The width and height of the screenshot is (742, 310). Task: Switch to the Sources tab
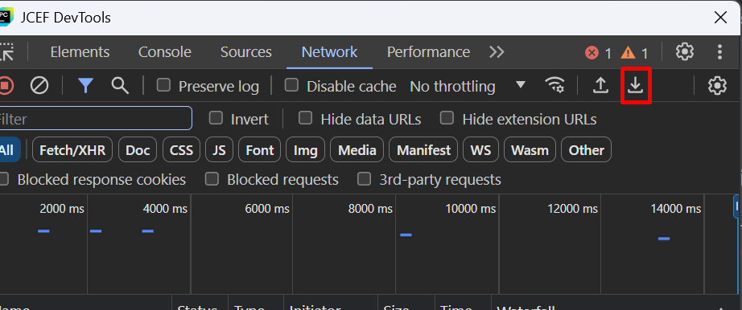coord(246,51)
